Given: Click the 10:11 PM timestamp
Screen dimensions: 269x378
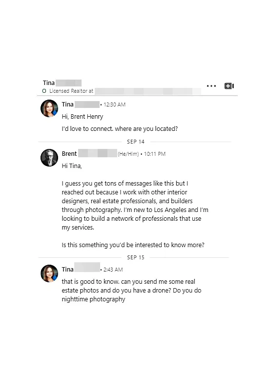Looking at the screenshot, I should 155,154.
